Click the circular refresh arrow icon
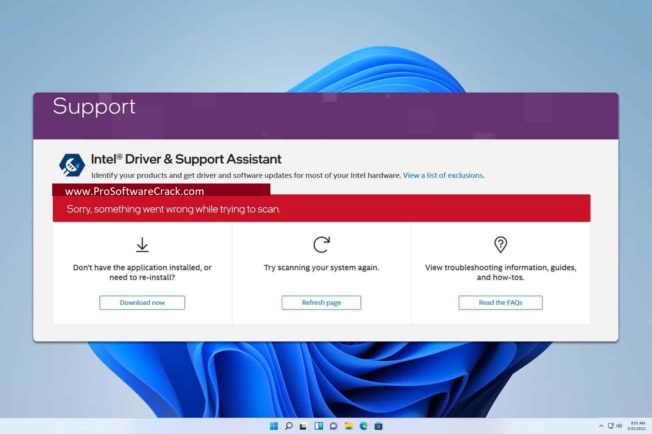 (x=321, y=245)
